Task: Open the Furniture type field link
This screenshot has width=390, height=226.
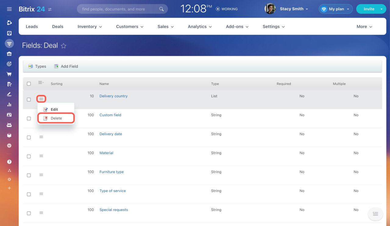Action: [112, 172]
